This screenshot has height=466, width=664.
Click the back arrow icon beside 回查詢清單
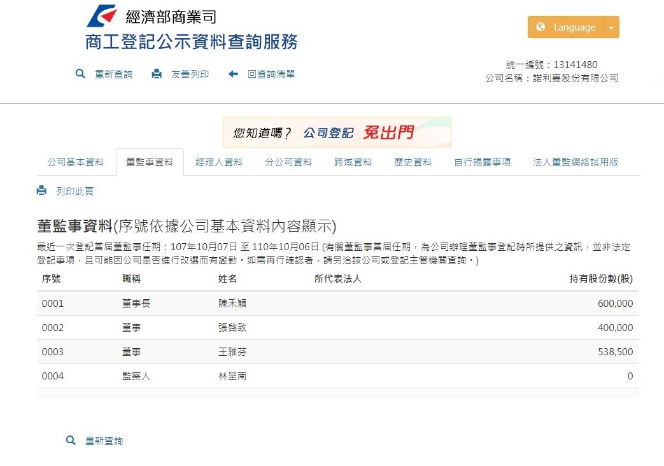tap(233, 74)
